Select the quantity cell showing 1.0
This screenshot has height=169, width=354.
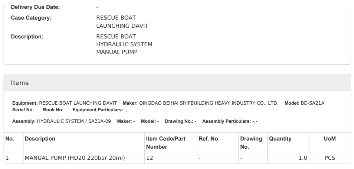303,158
